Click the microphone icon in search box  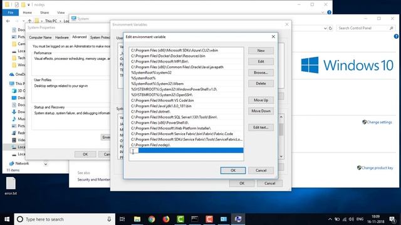(x=109, y=219)
